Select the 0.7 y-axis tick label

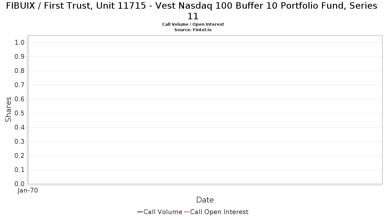(x=20, y=85)
